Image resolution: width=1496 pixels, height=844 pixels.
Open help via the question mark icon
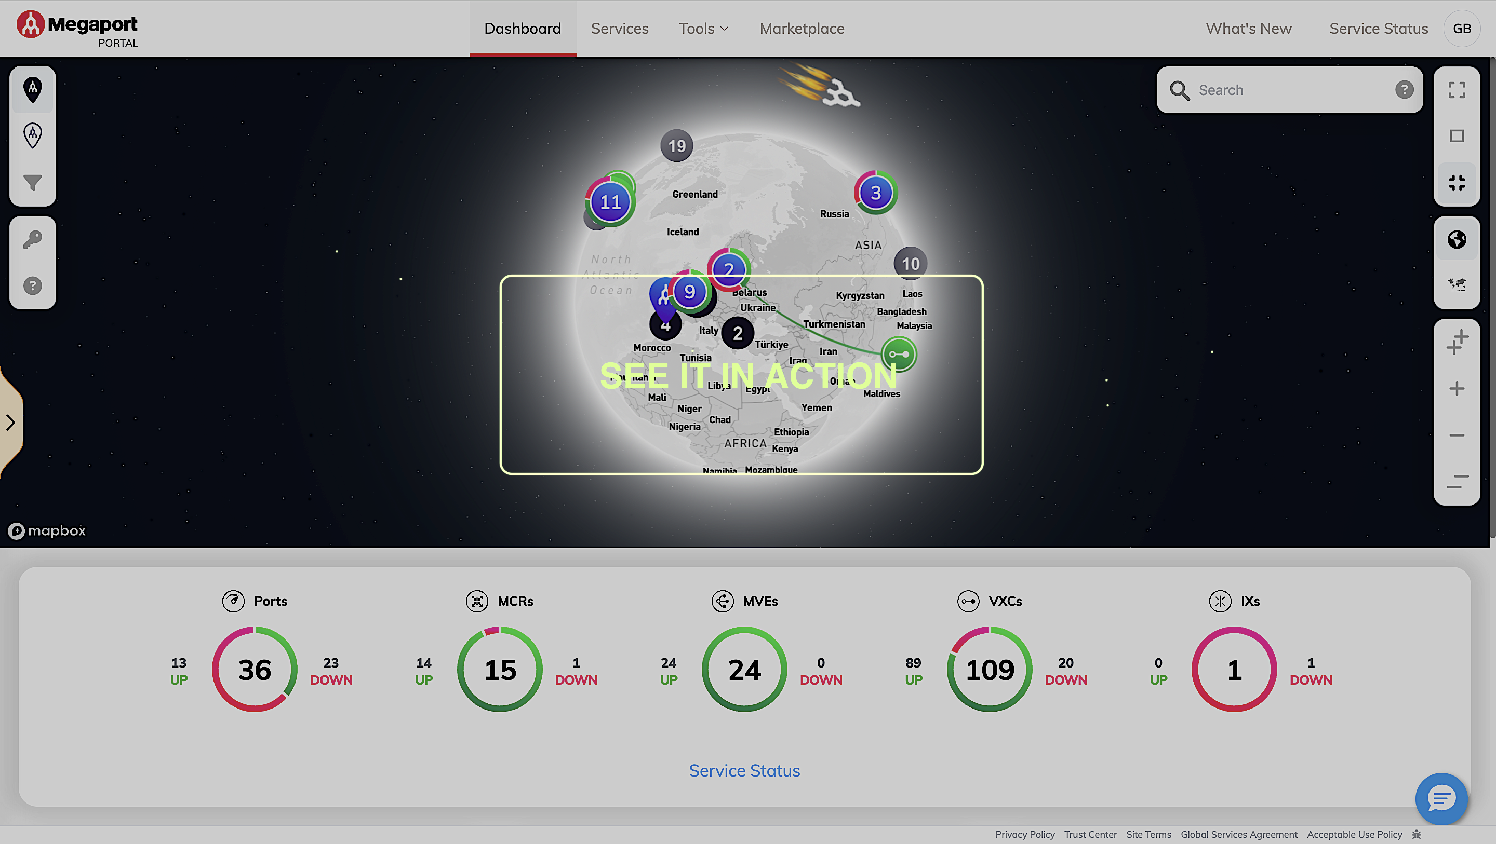32,285
